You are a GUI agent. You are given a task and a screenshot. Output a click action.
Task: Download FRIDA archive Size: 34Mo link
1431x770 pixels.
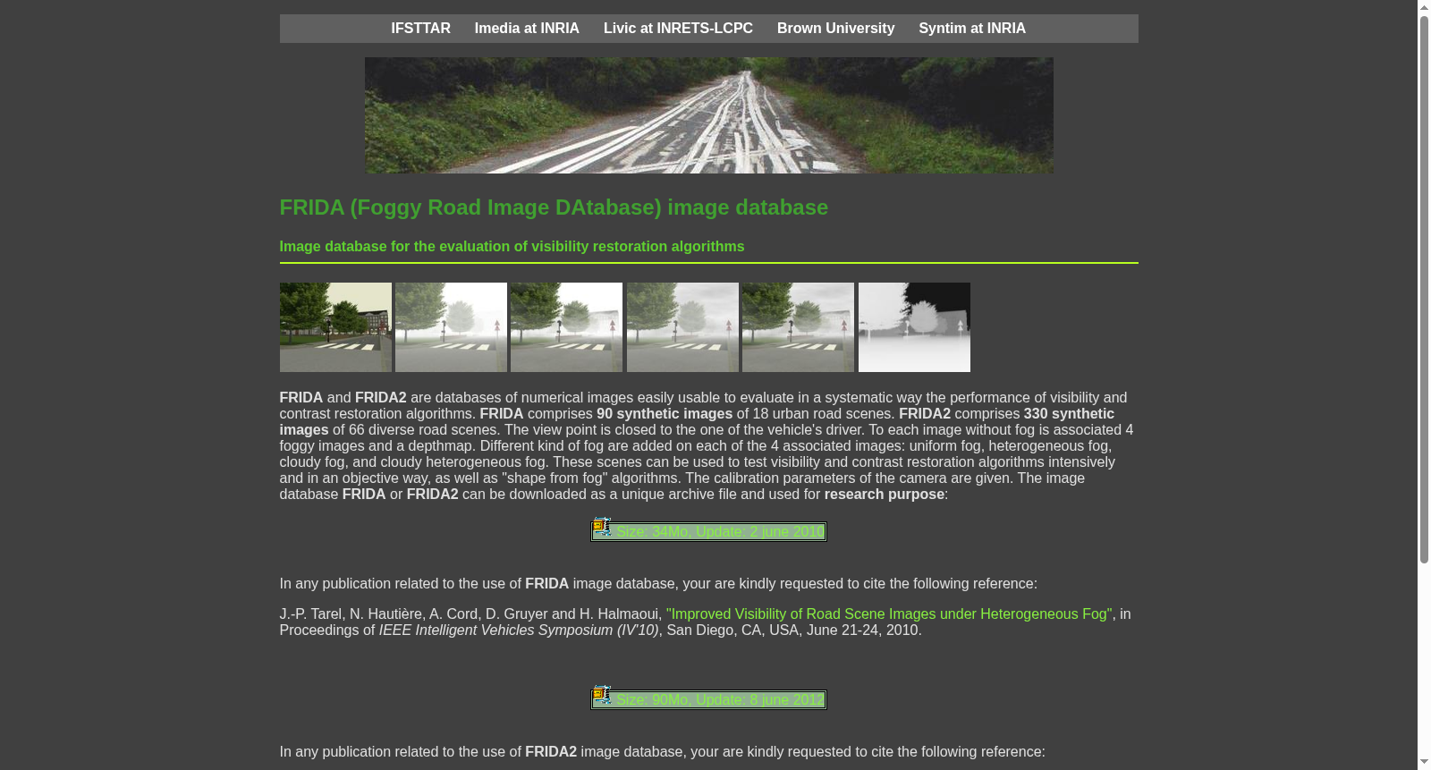pyautogui.click(x=720, y=532)
